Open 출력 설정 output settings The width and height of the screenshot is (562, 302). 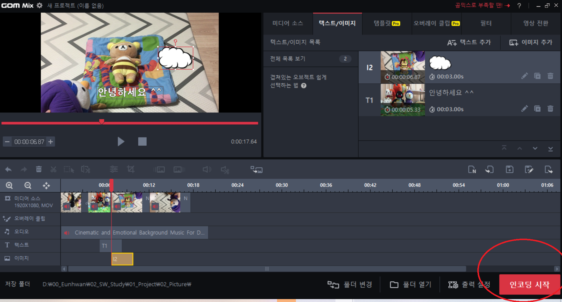(x=469, y=285)
